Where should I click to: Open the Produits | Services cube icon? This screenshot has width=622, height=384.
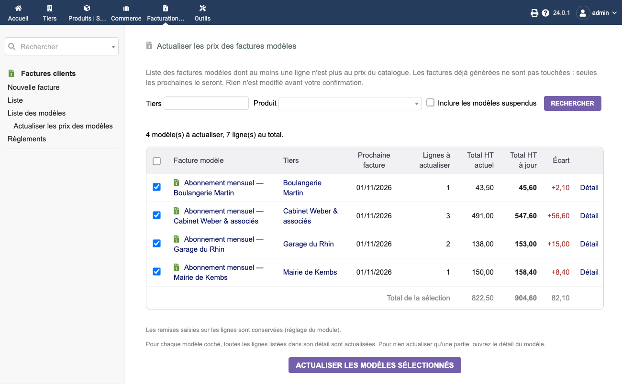point(87,8)
